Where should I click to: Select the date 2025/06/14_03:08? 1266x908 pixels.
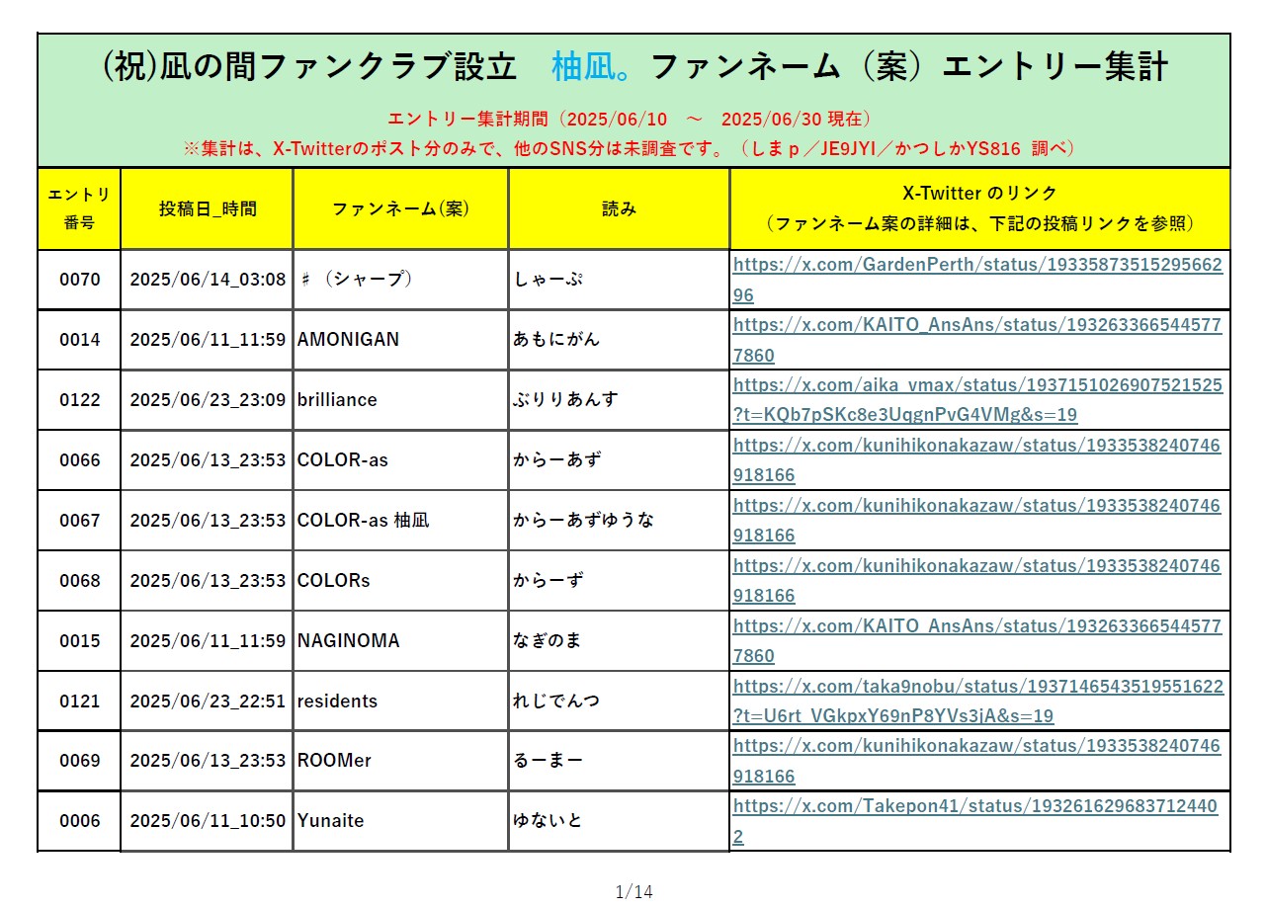tap(208, 280)
